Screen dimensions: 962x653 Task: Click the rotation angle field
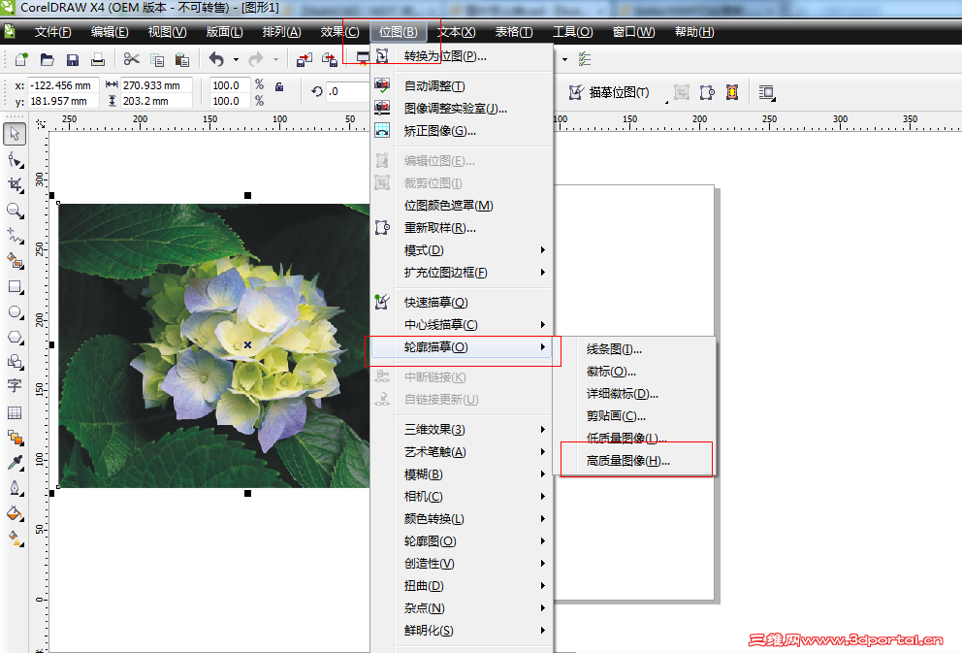pyautogui.click(x=347, y=91)
